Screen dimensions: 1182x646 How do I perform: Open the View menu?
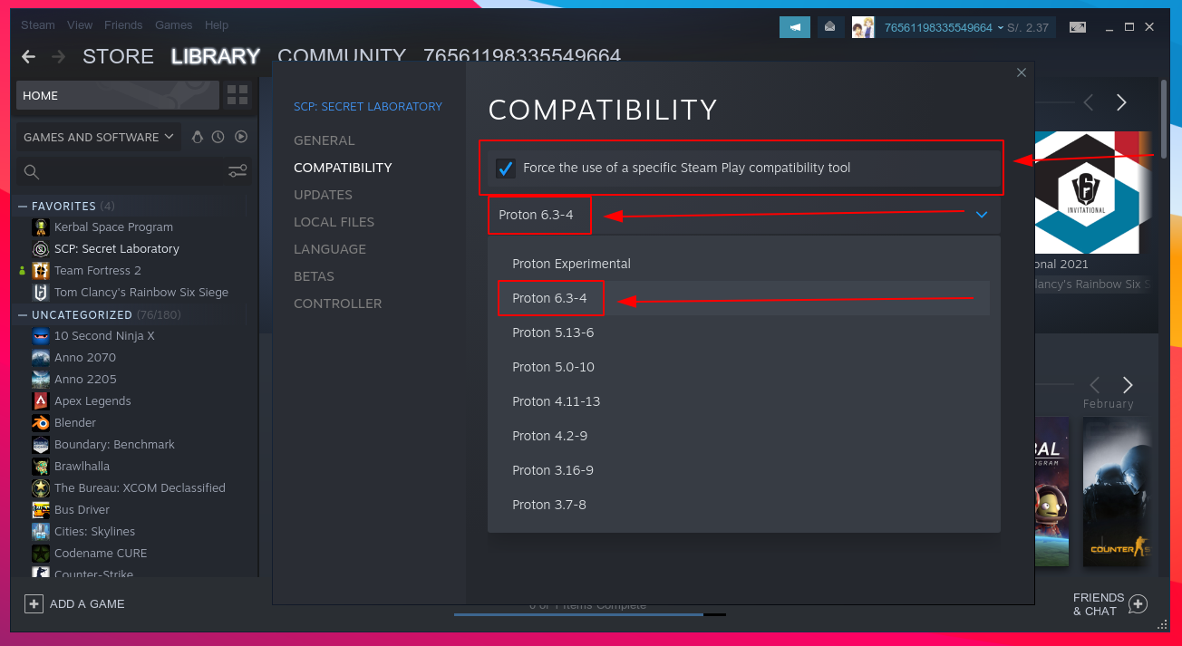(80, 25)
